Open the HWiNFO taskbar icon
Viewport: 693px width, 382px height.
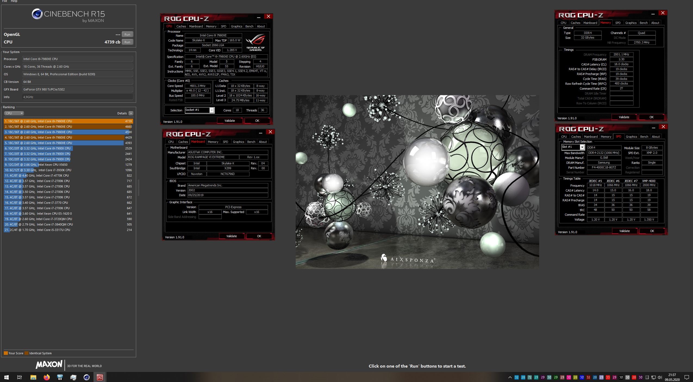(60, 377)
